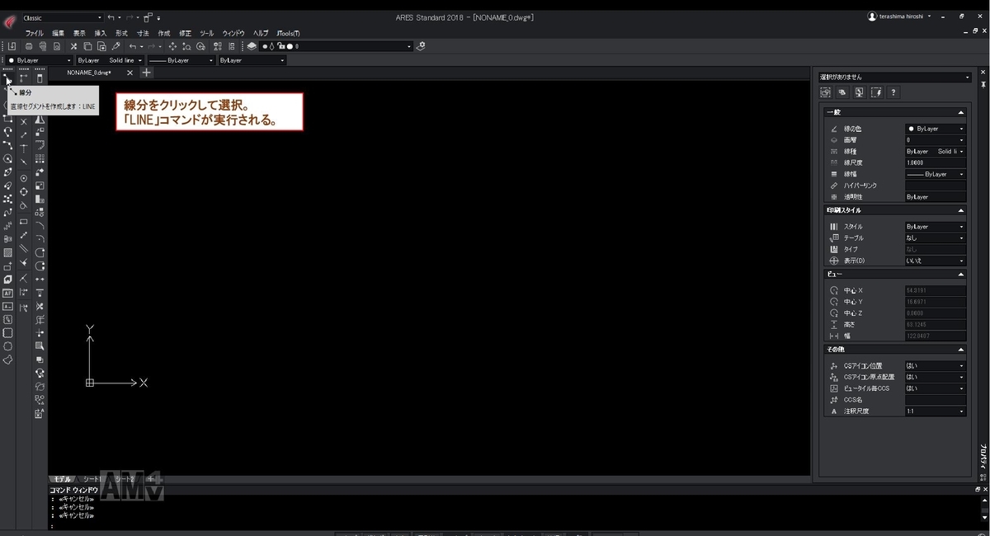Click the Quick Select lightning icon in Properties

[x=876, y=92]
